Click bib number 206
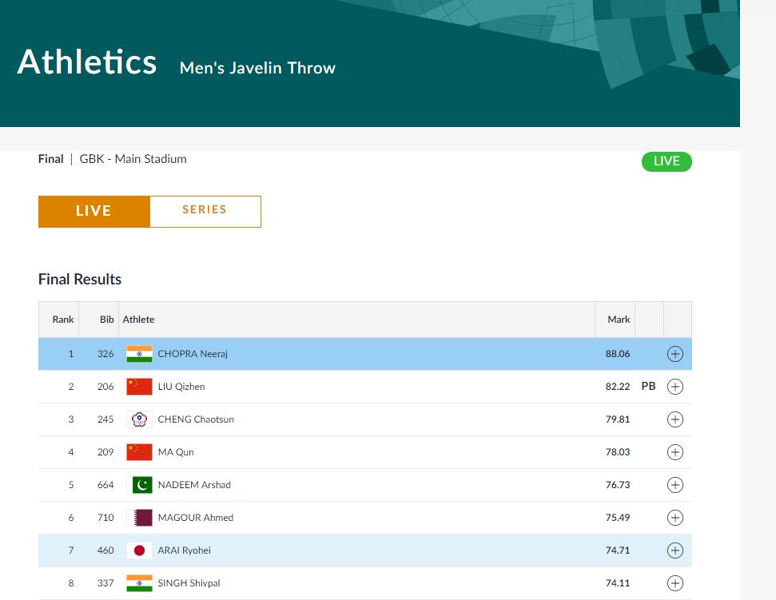 (105, 387)
